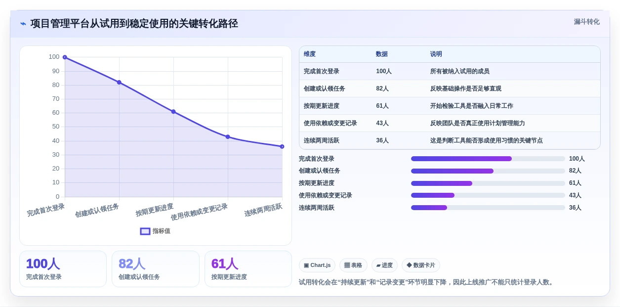The image size is (620, 307).
Task: Click the 43人 value beside progress bar
Action: tap(575, 195)
